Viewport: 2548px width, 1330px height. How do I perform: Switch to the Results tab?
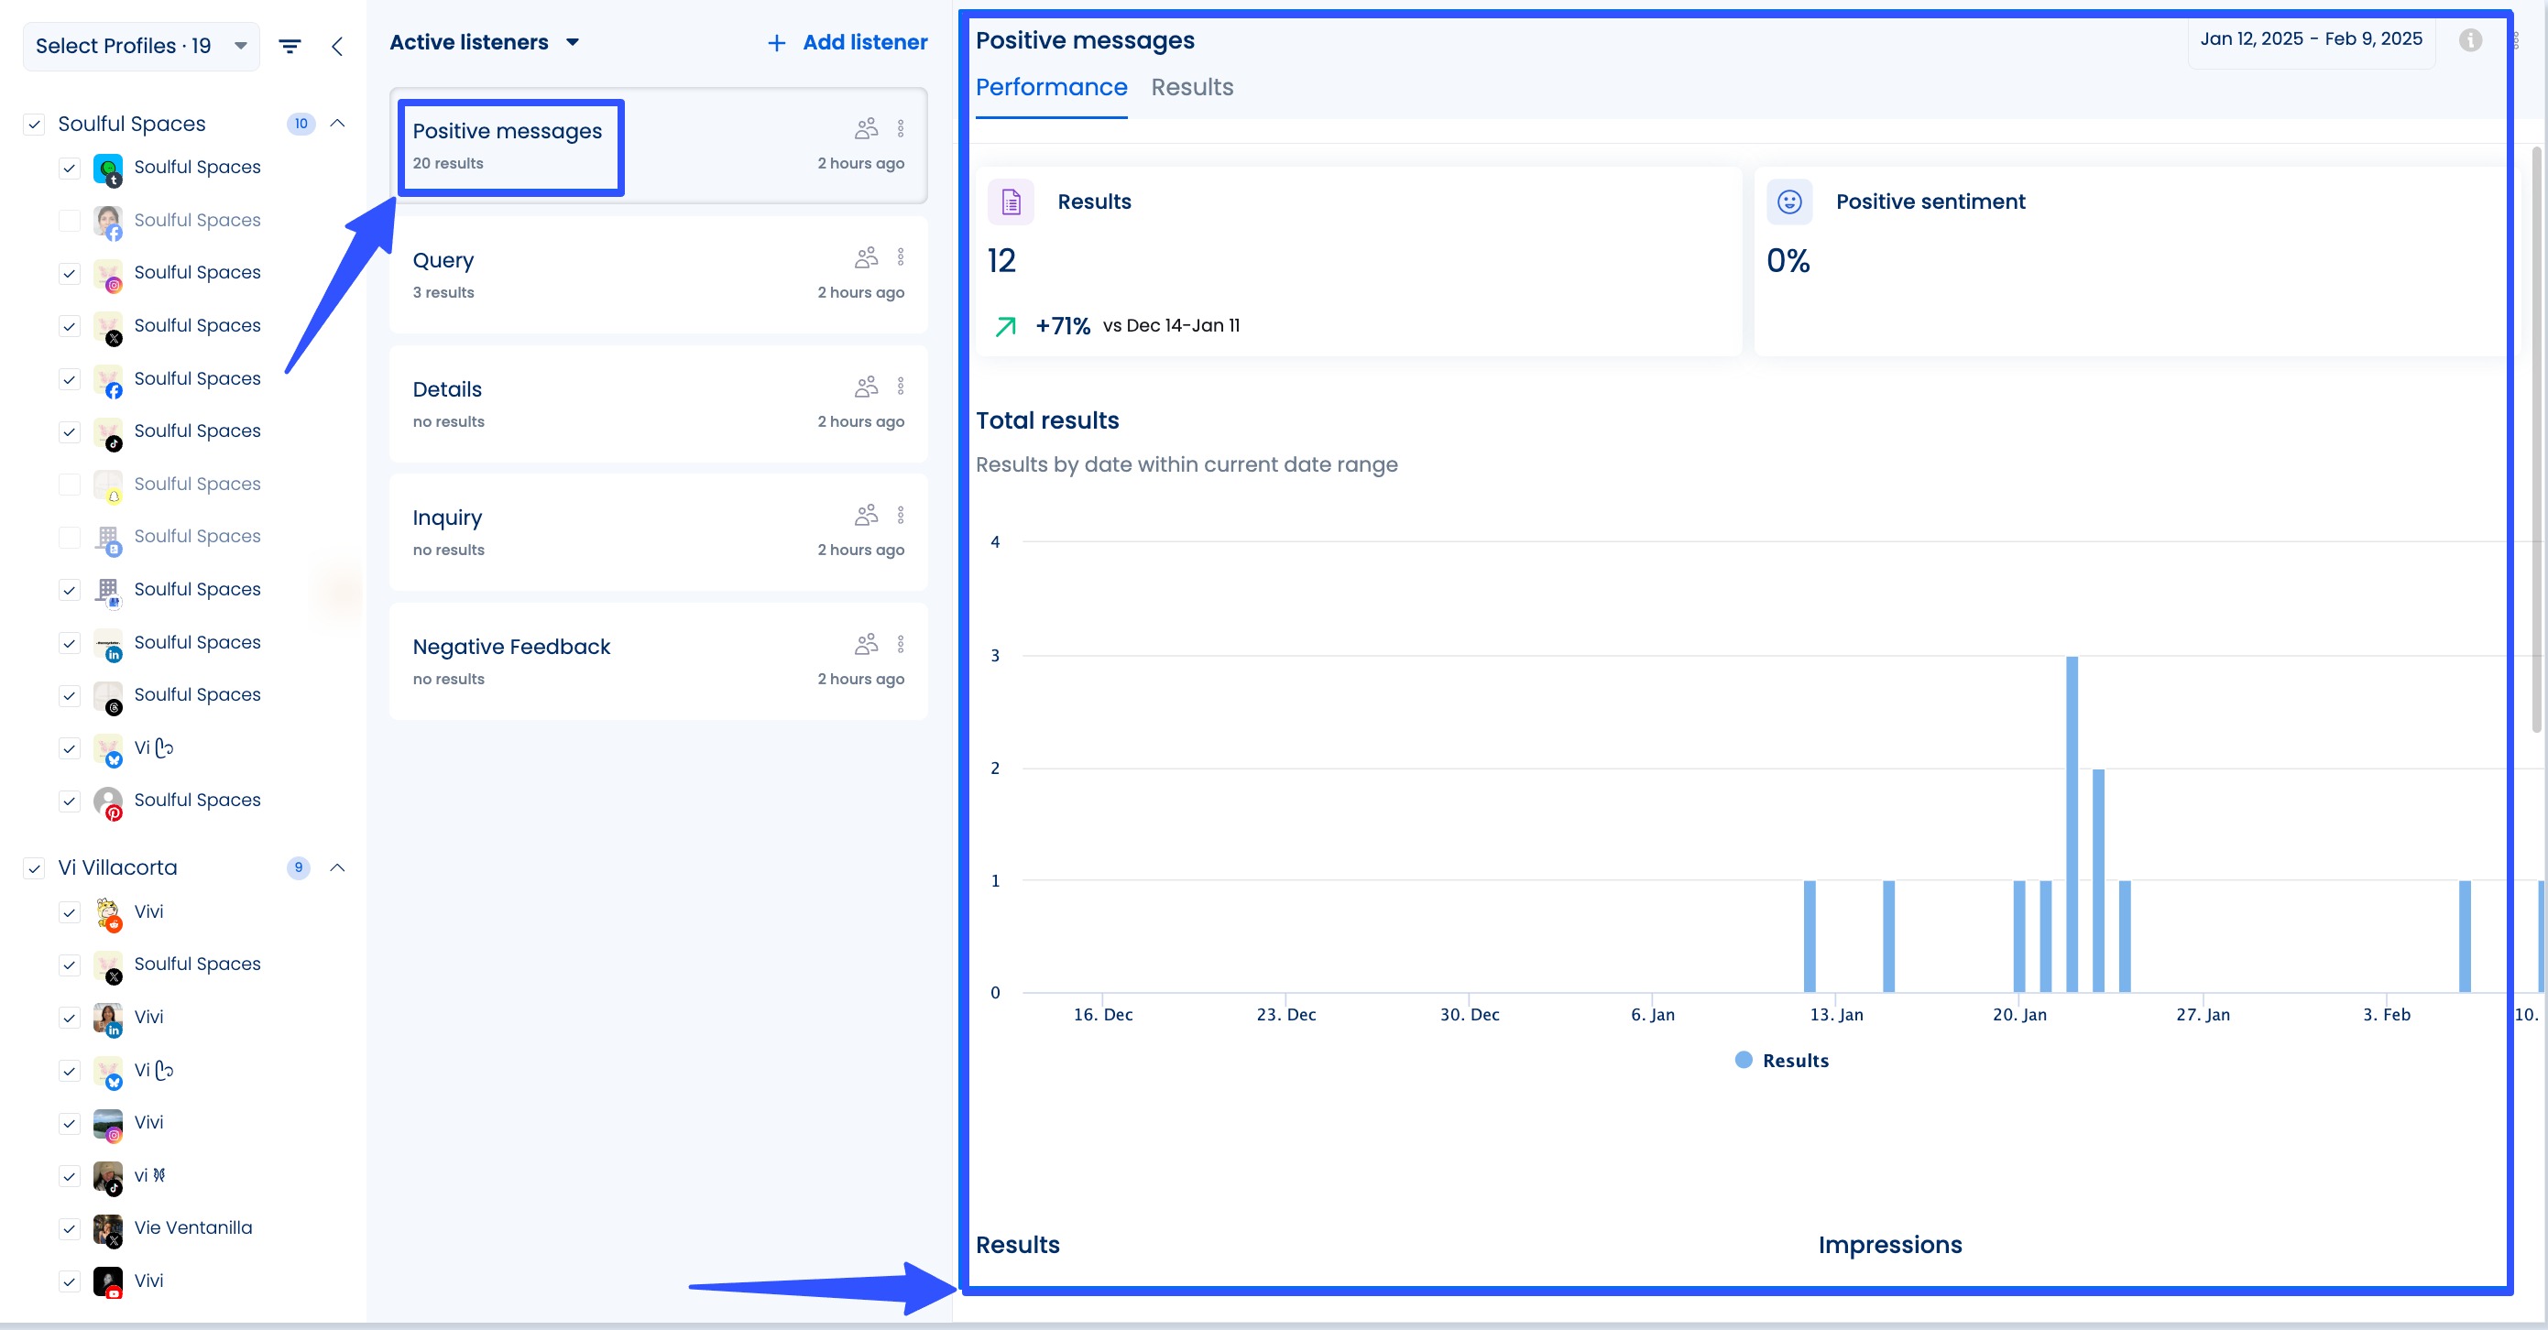pos(1192,87)
